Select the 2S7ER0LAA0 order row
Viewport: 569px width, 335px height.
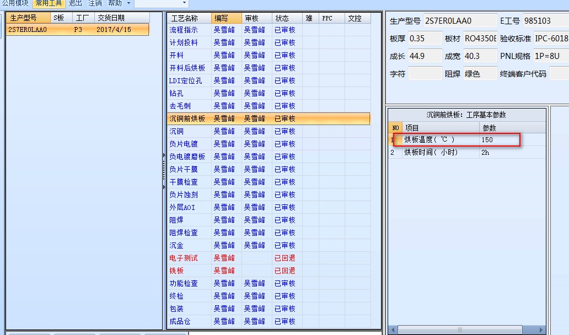click(78, 29)
